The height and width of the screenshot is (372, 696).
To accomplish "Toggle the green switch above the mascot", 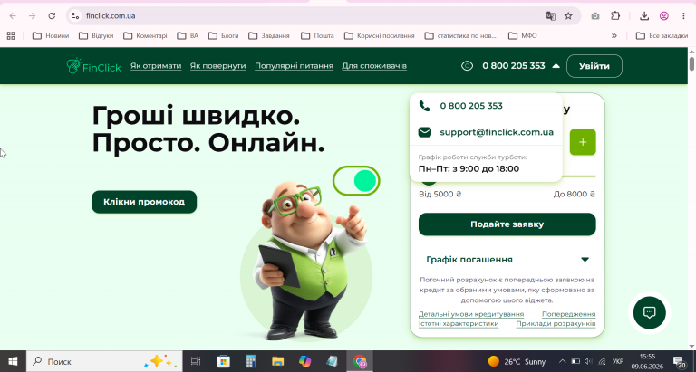I will coord(356,181).
